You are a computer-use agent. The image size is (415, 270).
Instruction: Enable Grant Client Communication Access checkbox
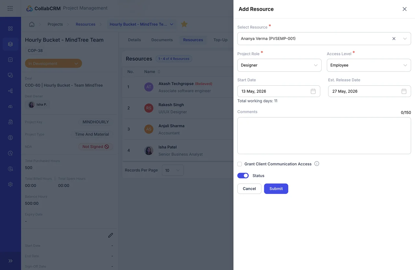[x=240, y=164]
